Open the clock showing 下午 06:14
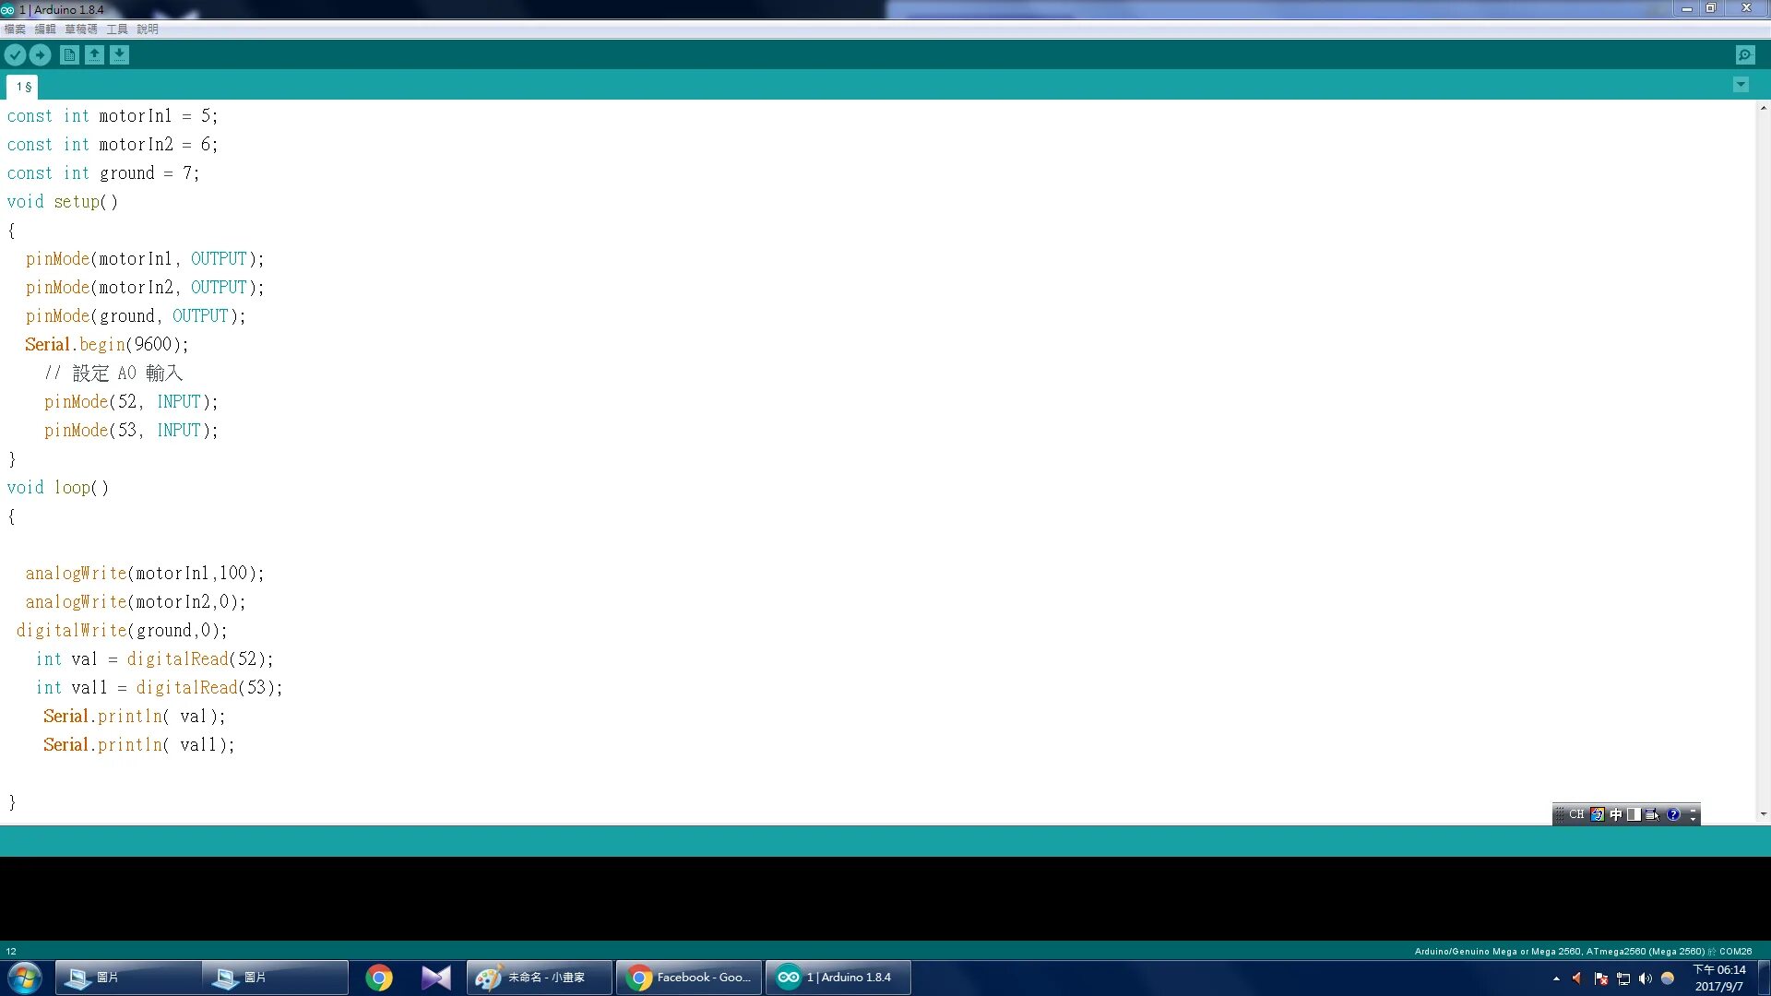The image size is (1771, 996). [1719, 978]
